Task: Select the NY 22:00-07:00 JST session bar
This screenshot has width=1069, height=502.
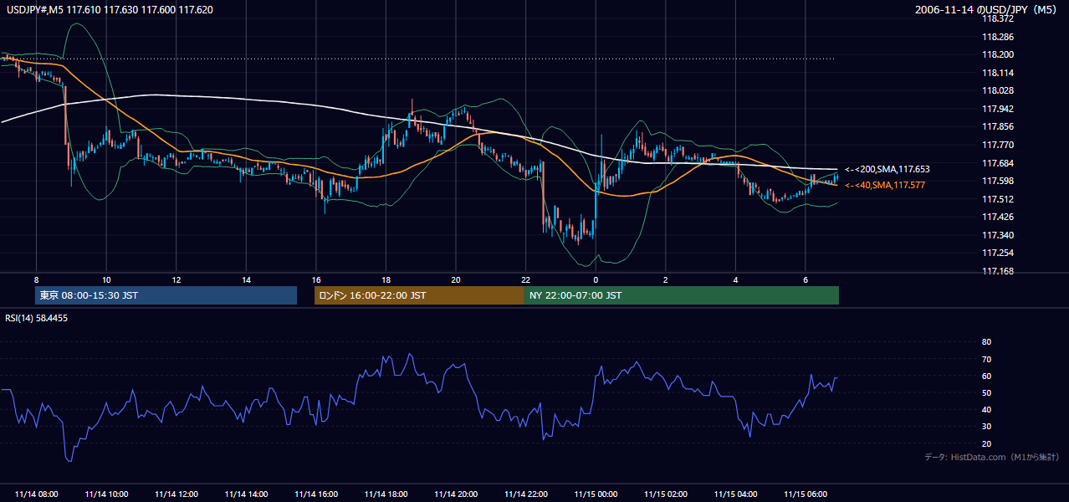Action: pos(682,295)
